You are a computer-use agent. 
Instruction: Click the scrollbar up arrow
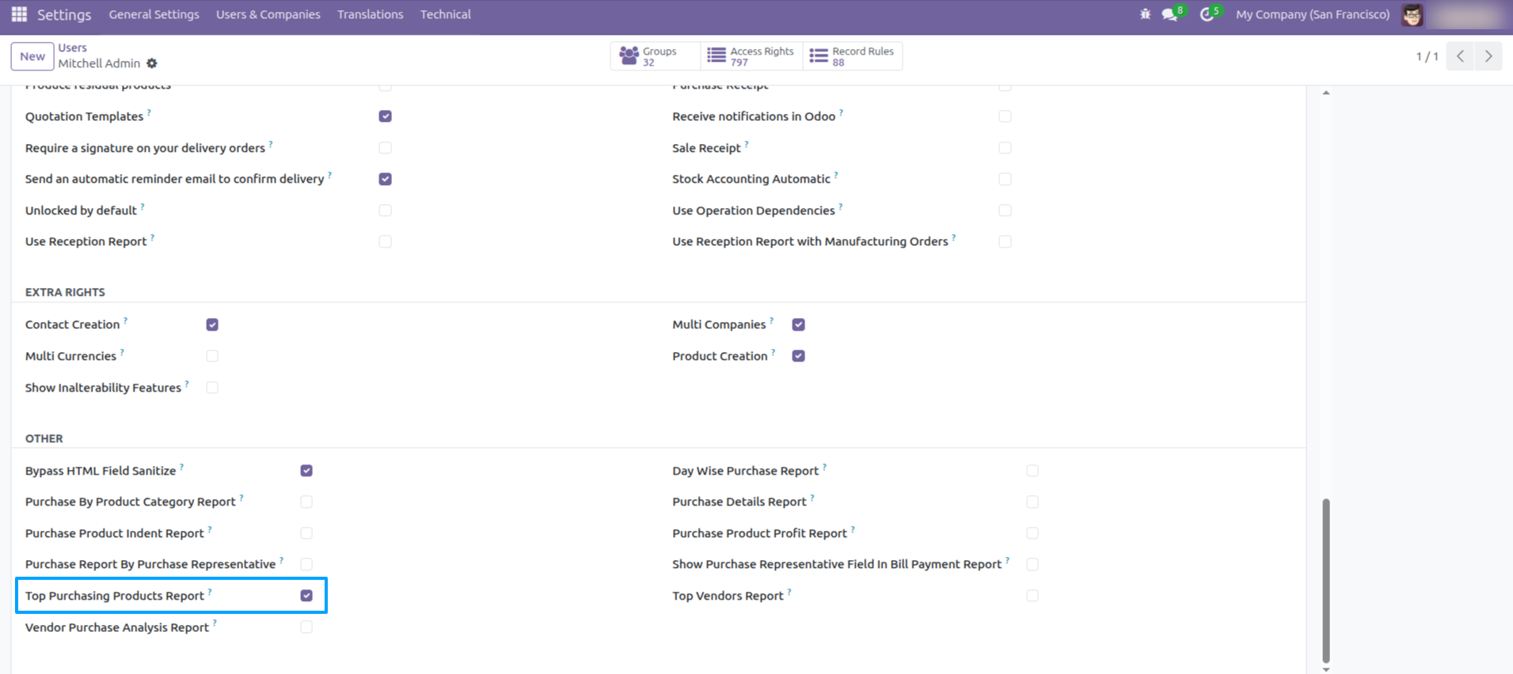1326,93
